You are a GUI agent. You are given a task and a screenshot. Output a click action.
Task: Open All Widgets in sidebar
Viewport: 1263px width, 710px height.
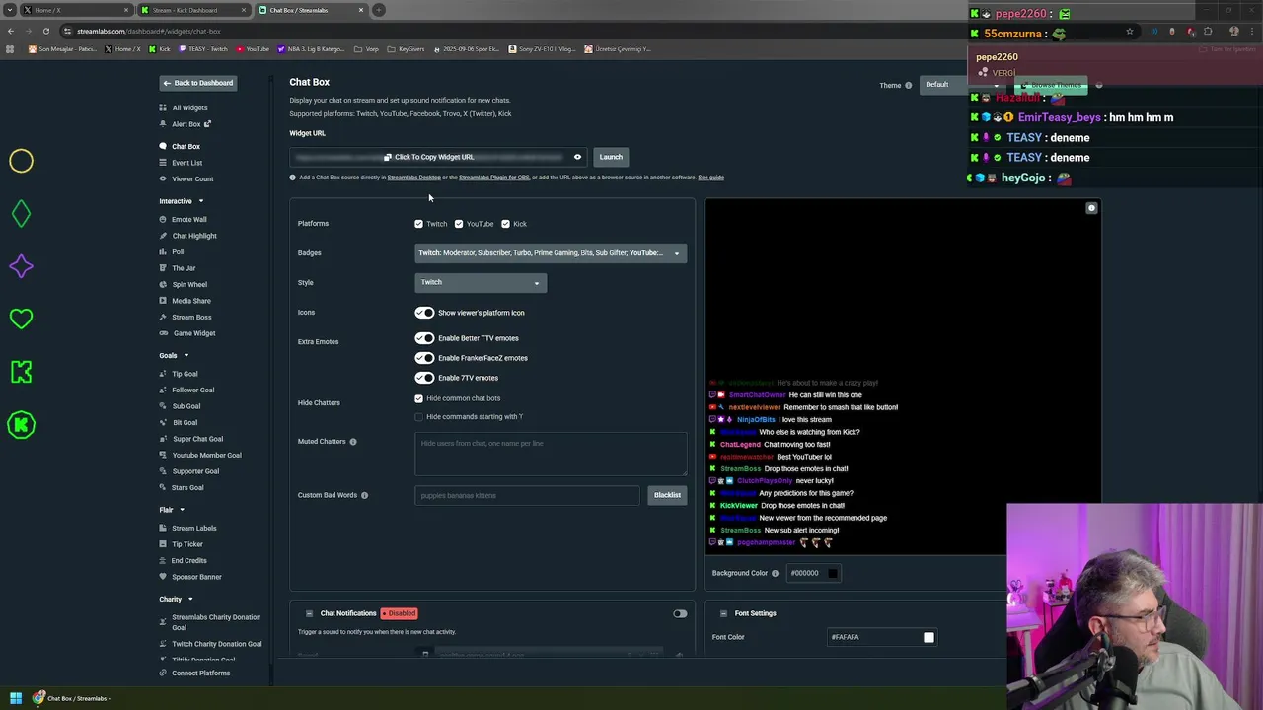tap(189, 107)
